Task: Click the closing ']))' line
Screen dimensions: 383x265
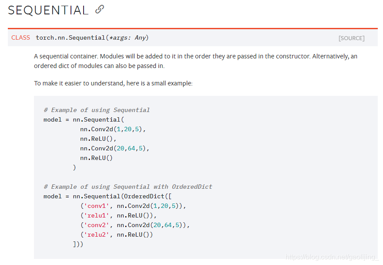Action: tap(78, 244)
